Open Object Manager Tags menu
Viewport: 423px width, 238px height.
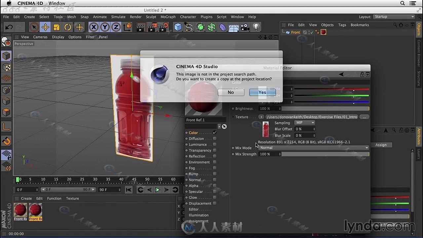coord(342,25)
